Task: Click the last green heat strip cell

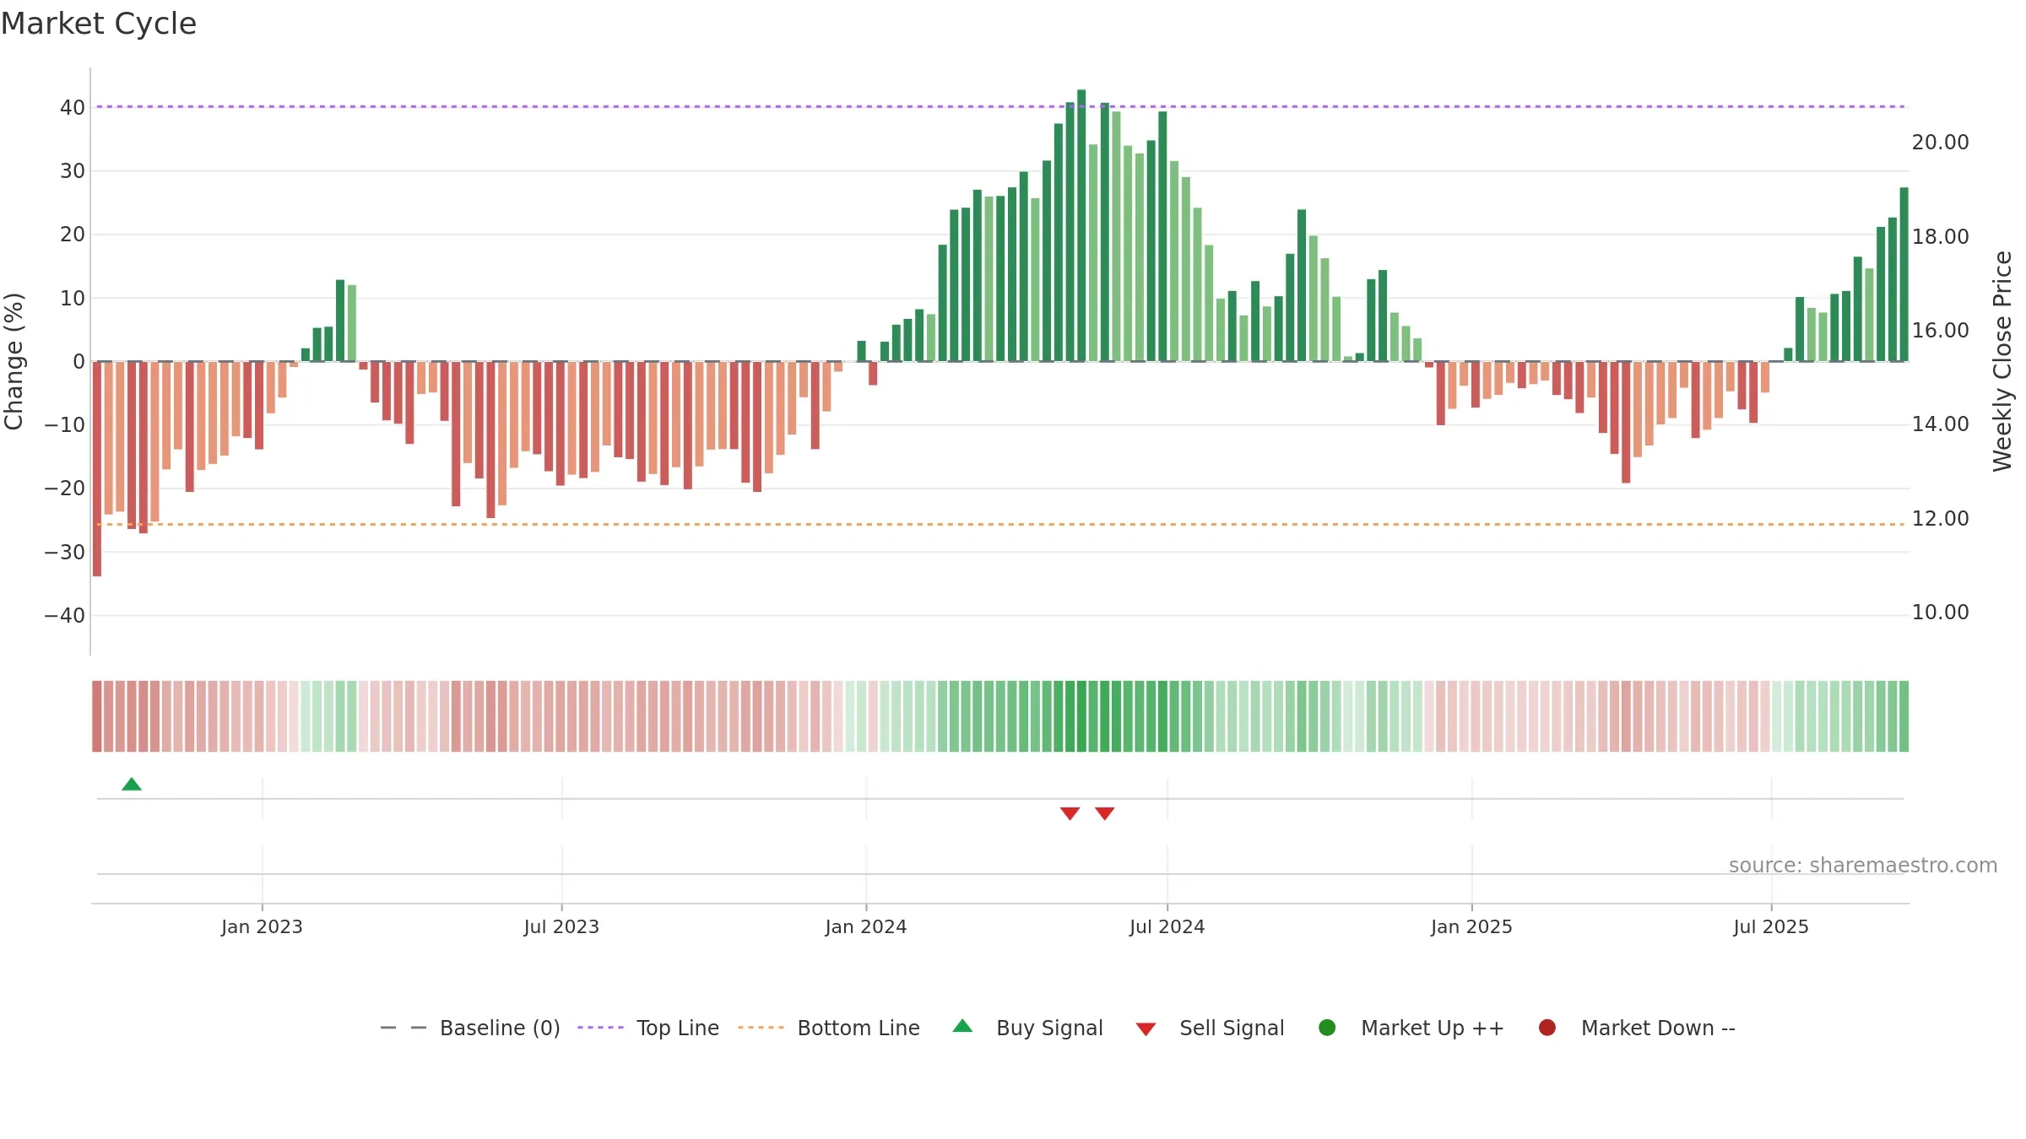Action: [x=1904, y=716]
